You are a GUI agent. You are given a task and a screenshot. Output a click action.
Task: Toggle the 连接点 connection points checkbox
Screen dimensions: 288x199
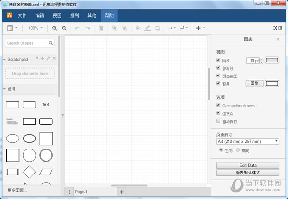coord(218,113)
